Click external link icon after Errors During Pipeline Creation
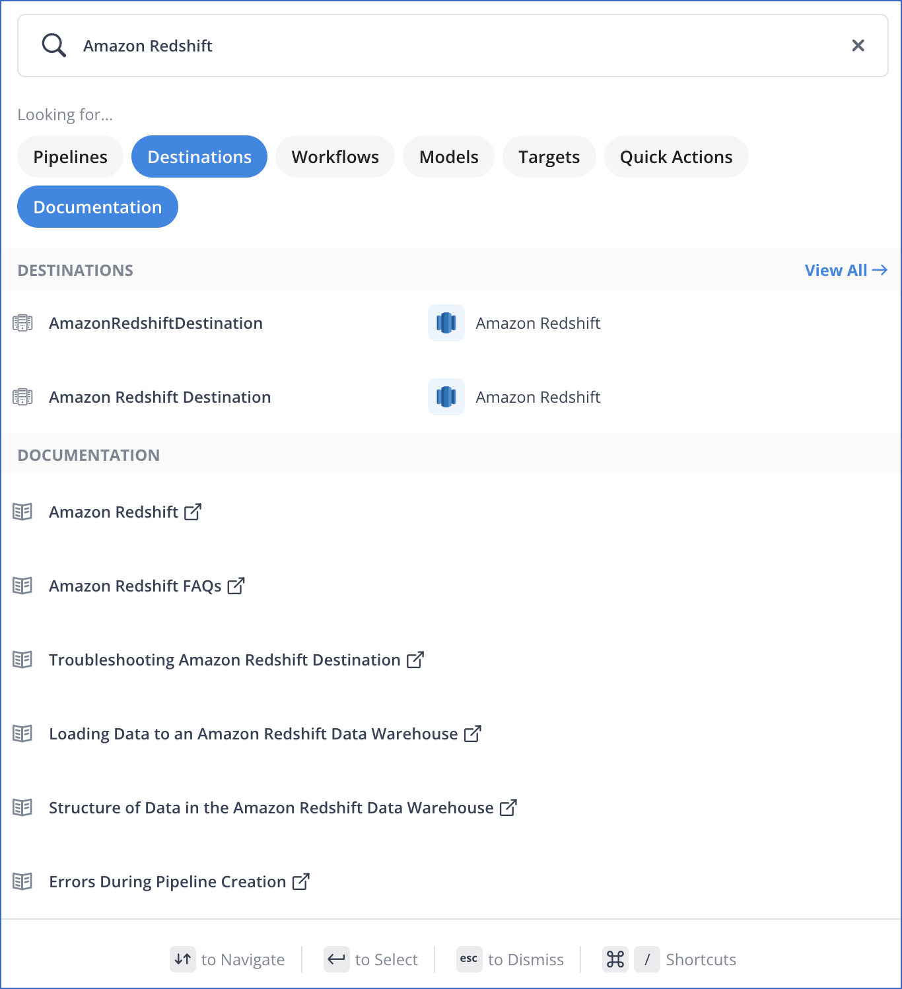 click(301, 881)
